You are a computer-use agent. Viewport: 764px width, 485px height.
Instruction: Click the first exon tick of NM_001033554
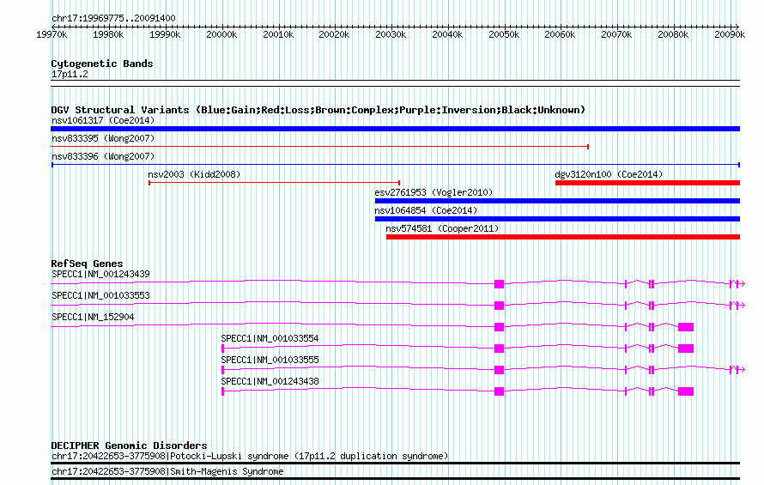pos(222,349)
